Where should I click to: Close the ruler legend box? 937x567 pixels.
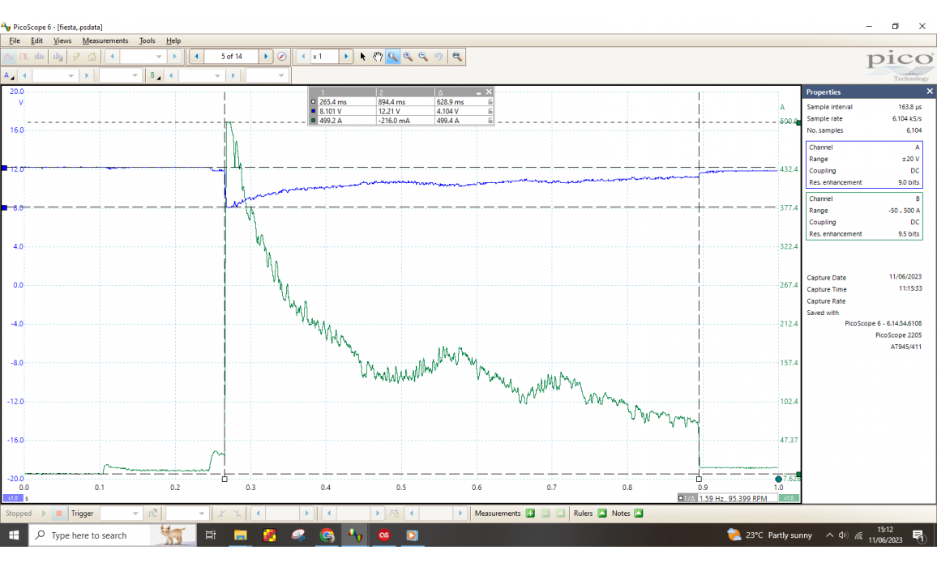(489, 92)
